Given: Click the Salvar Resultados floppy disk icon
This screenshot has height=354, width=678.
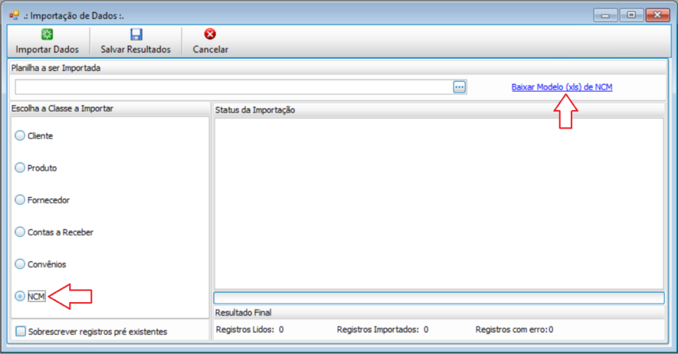Looking at the screenshot, I should pyautogui.click(x=136, y=34).
